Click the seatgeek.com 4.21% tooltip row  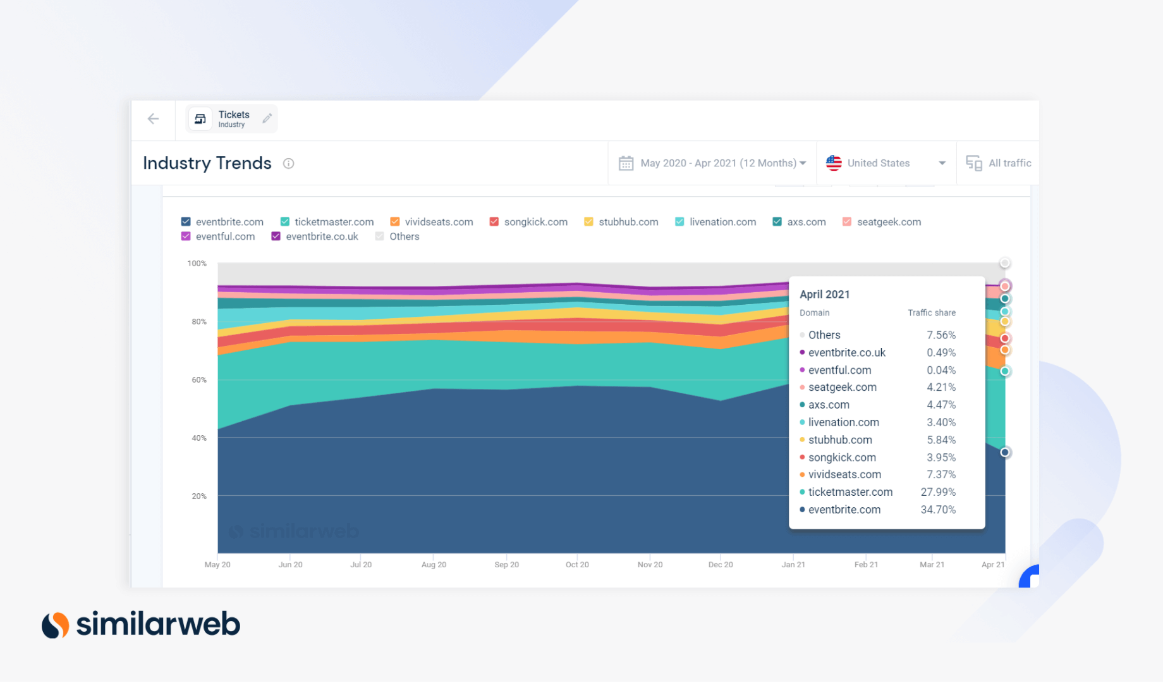pos(878,387)
